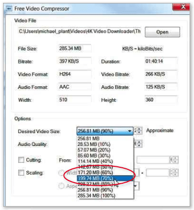Choose 228.27 MB (80%) option

(x=105, y=184)
